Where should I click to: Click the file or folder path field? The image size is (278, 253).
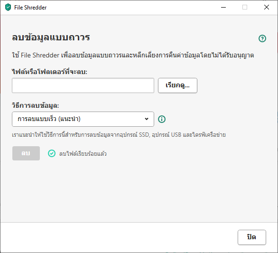tap(83, 85)
